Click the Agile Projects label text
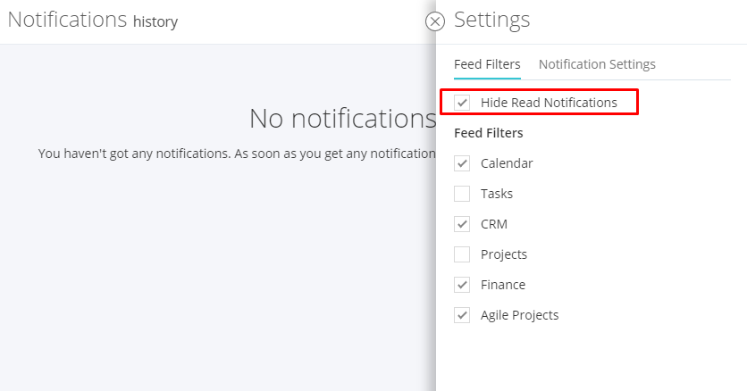The image size is (747, 391). click(519, 315)
